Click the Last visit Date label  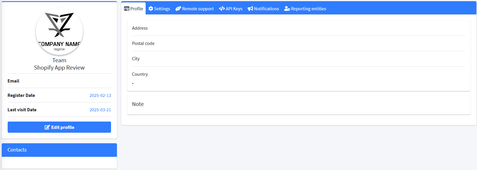(x=22, y=110)
